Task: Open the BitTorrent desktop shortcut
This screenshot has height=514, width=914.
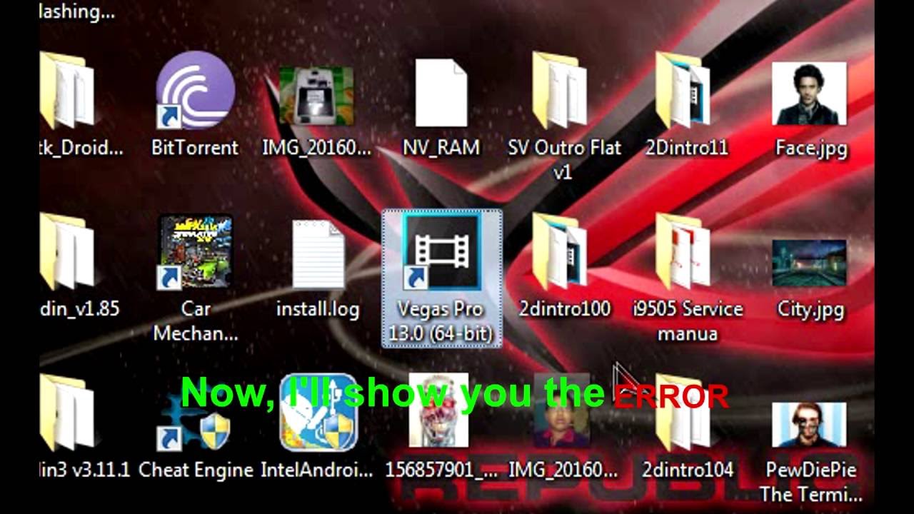Action: coord(195,106)
